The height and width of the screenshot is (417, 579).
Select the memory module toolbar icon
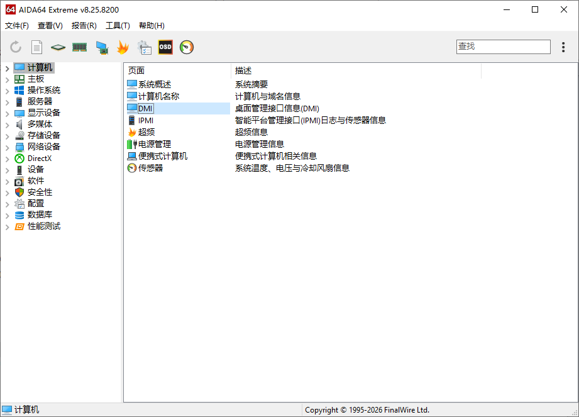coord(79,47)
